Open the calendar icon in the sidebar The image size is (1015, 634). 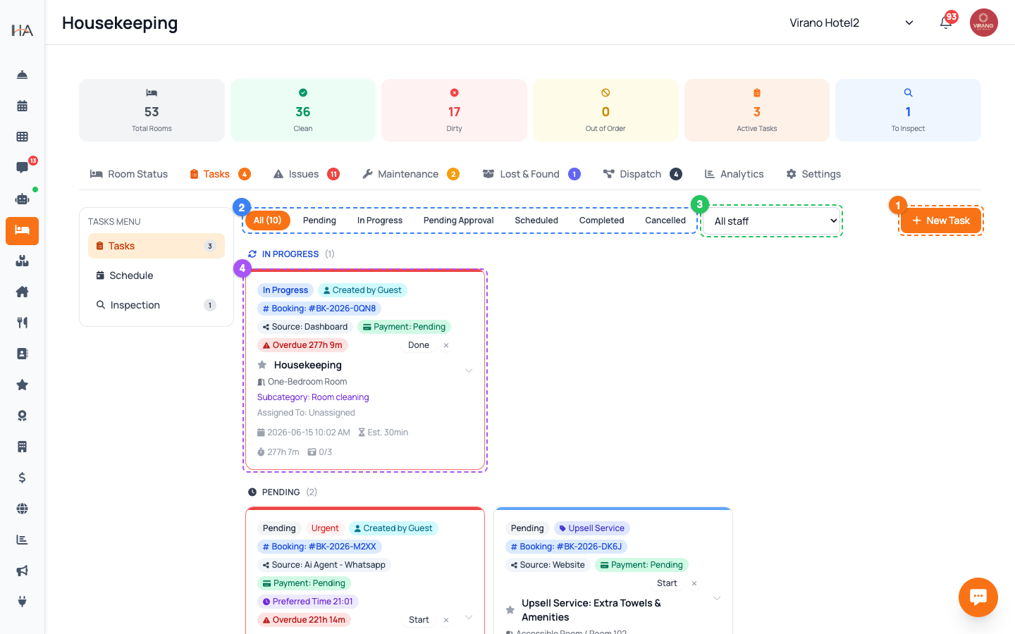[x=22, y=106]
